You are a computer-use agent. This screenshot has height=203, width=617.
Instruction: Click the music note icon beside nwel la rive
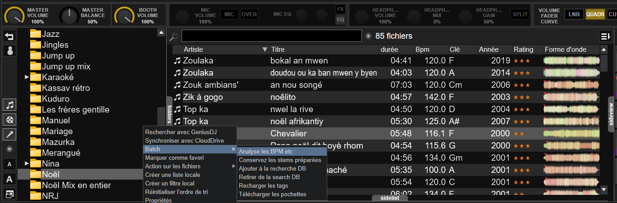click(x=177, y=109)
